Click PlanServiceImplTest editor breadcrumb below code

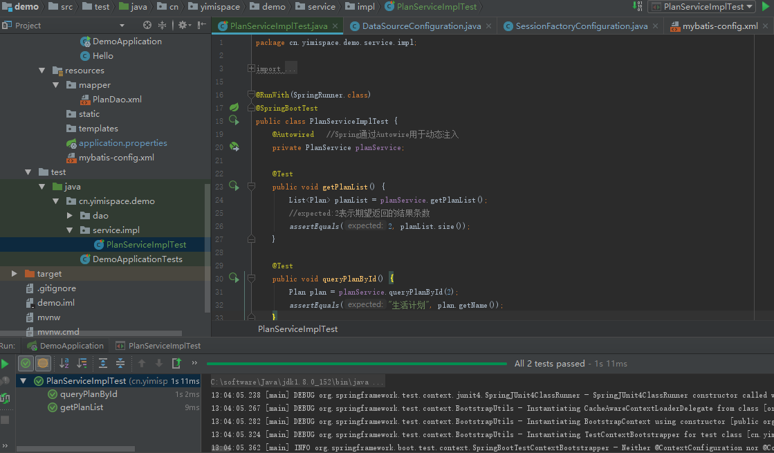297,329
